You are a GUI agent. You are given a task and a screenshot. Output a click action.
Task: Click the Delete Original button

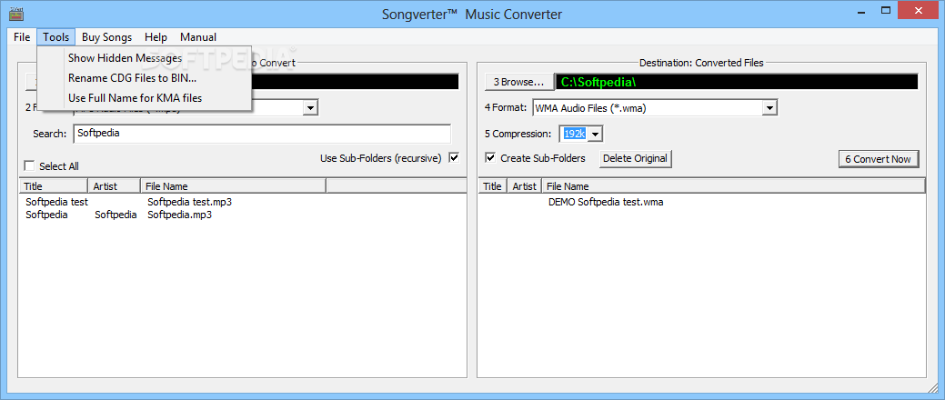(x=635, y=158)
